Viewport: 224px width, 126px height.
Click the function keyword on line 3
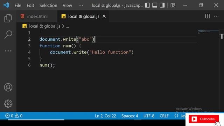50,46
